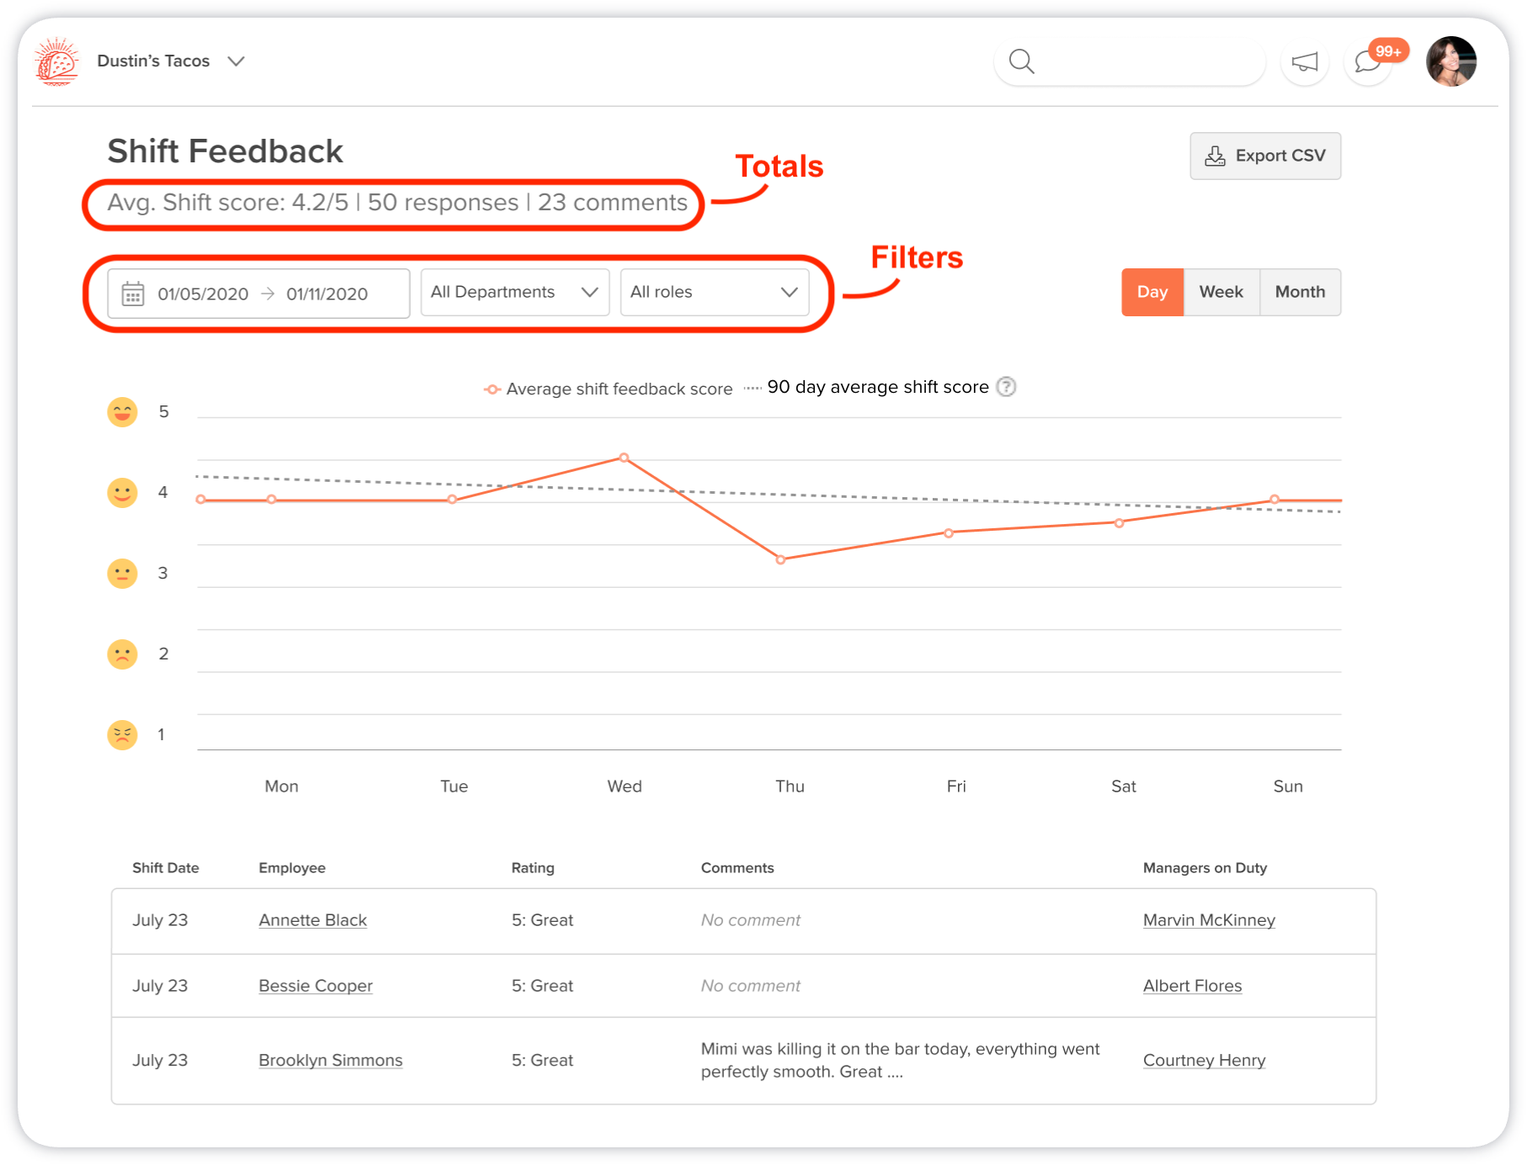The width and height of the screenshot is (1527, 1165).
Task: Switch to the Month view tab
Action: click(1301, 292)
